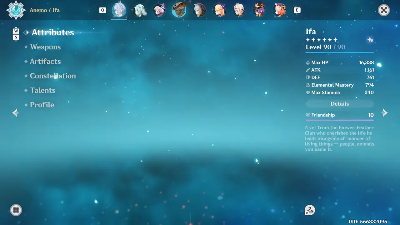400x225 pixels.
Task: Go to next character with right arrow
Action: click(385, 113)
